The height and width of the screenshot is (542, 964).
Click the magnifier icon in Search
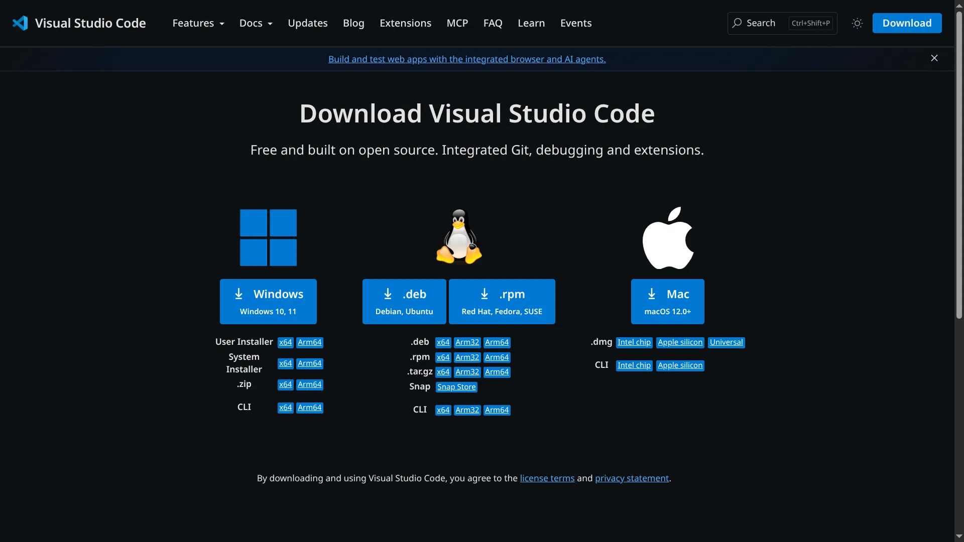tap(737, 23)
